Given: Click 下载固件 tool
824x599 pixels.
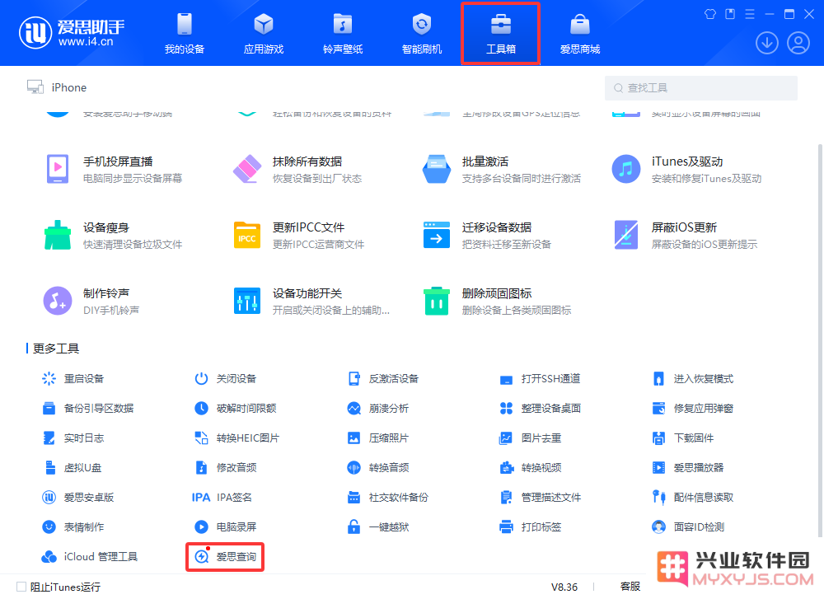Looking at the screenshot, I should (682, 438).
